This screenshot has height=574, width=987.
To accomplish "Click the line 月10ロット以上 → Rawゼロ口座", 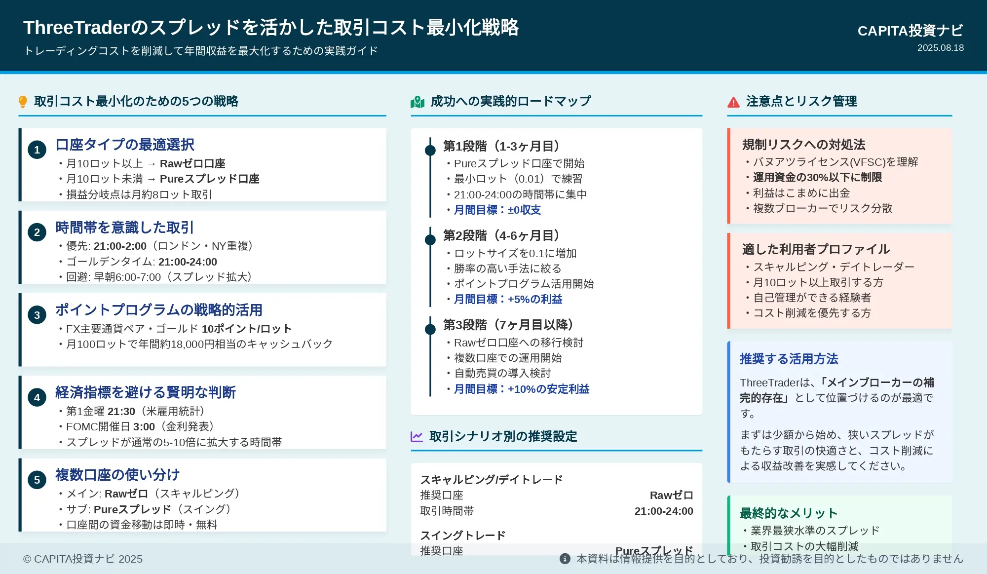I will pos(142,163).
